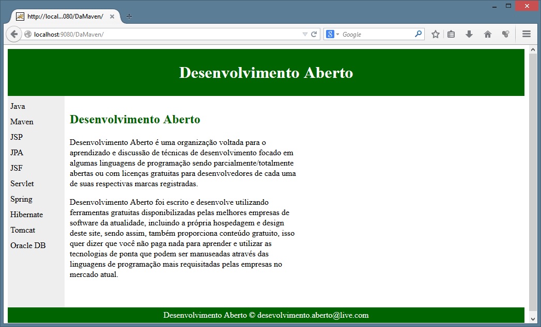Go to the Firefox home page icon
541x327 pixels.
(x=487, y=34)
